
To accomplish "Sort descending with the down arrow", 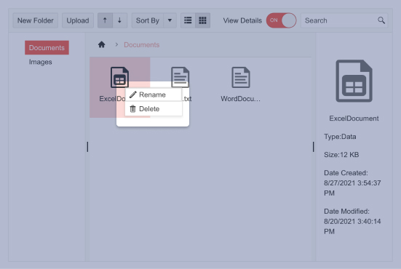I will [x=119, y=20].
